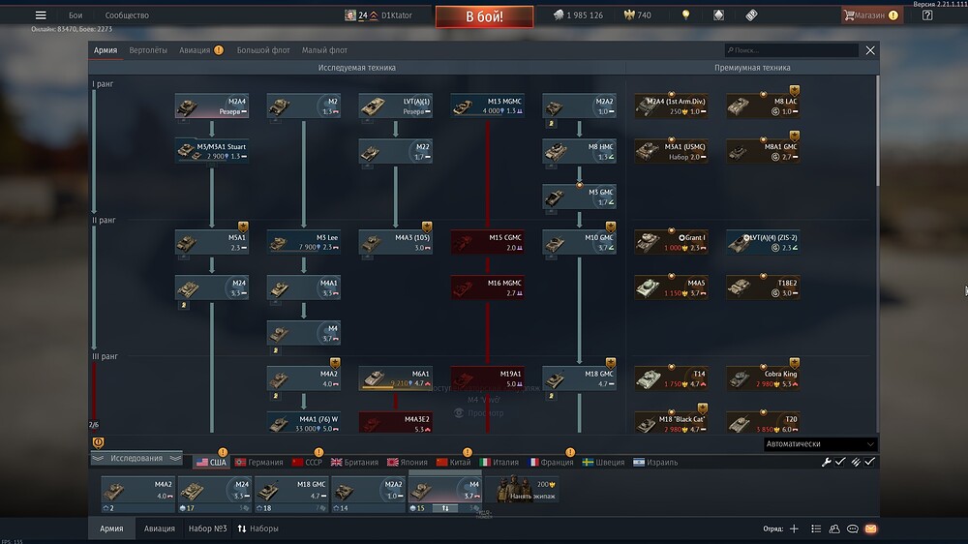The height and width of the screenshot is (544, 968).
Task: Open the hamburger main menu
Action: click(41, 15)
